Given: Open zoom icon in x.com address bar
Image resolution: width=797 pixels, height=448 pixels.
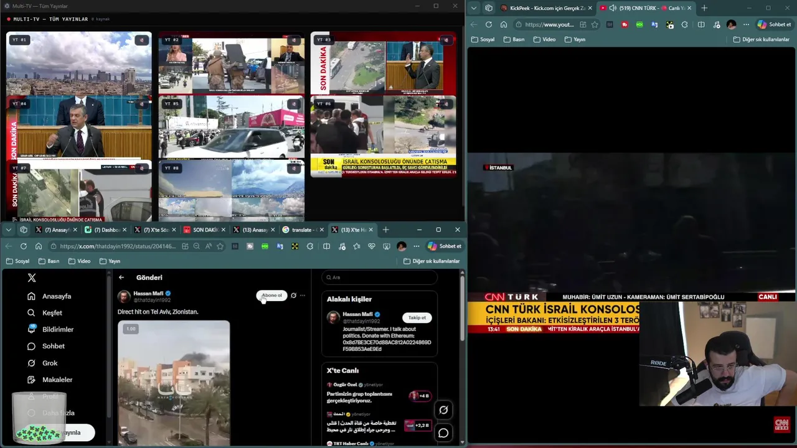Looking at the screenshot, I should coord(197,246).
